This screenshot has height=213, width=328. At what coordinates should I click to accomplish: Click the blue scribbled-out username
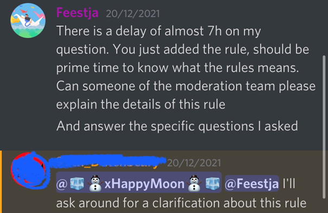coord(107,161)
